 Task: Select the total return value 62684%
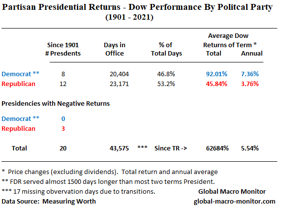click(218, 148)
